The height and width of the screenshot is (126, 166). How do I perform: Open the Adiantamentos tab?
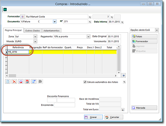tap(52, 31)
